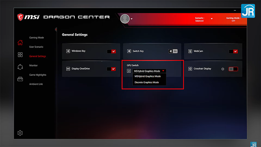Open settings gear at sidebar bottom
261x147 pixels.
click(x=20, y=133)
